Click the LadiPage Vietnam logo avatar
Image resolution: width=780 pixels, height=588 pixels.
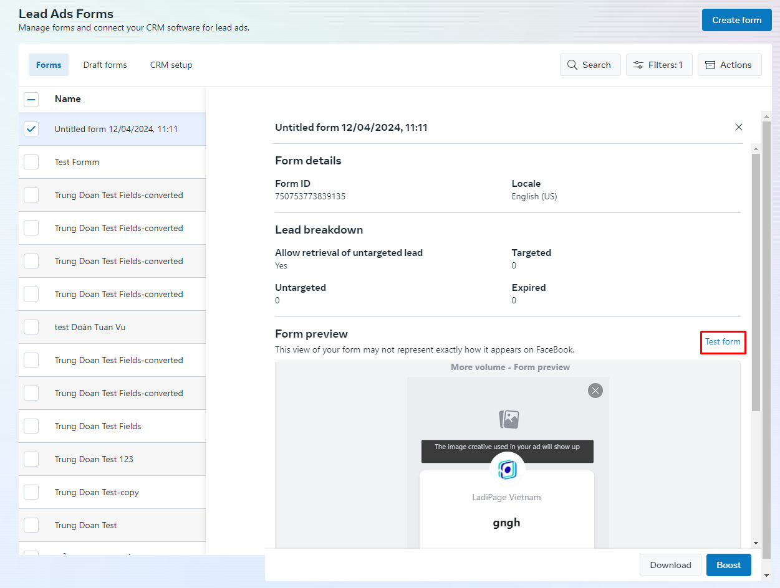click(507, 469)
